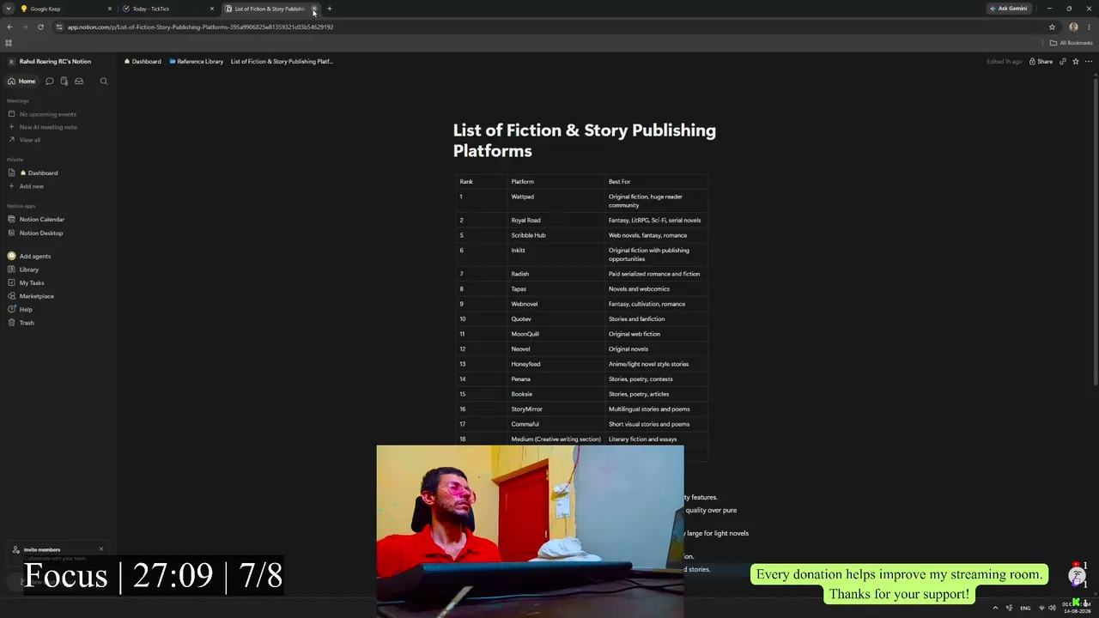Open the Chrome profile avatar

pos(1073,27)
